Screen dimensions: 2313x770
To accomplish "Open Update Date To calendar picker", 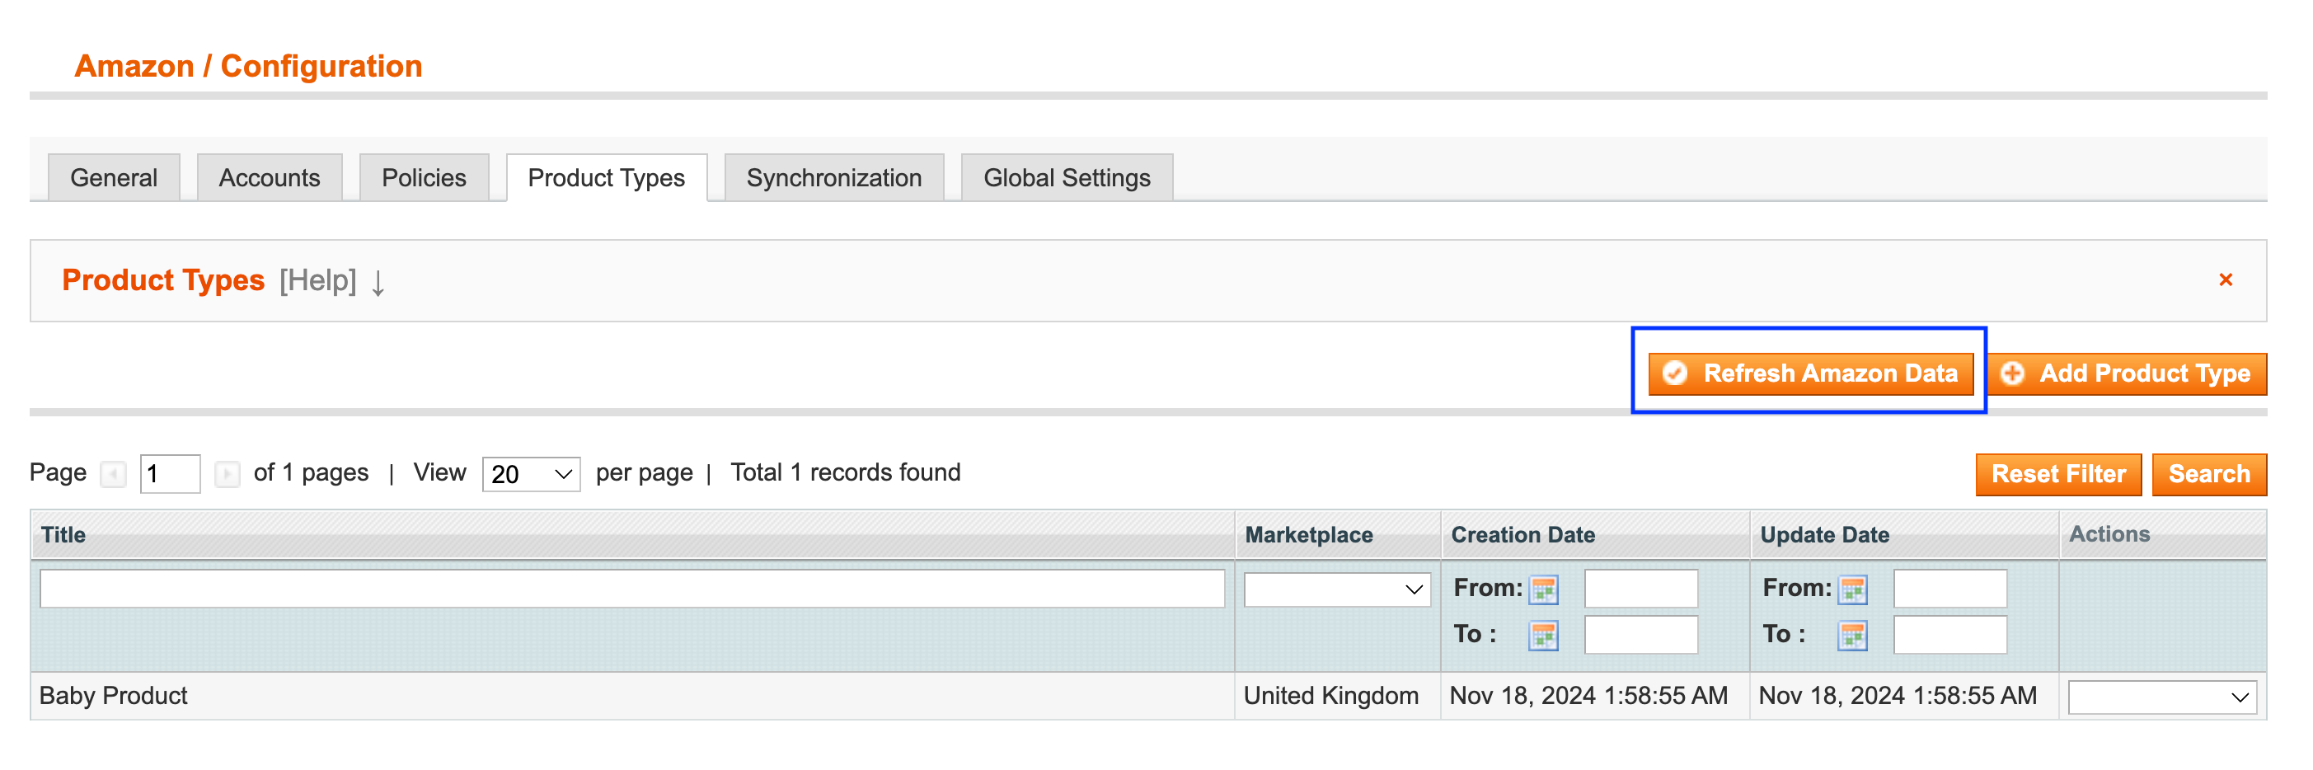I will 1851,636.
